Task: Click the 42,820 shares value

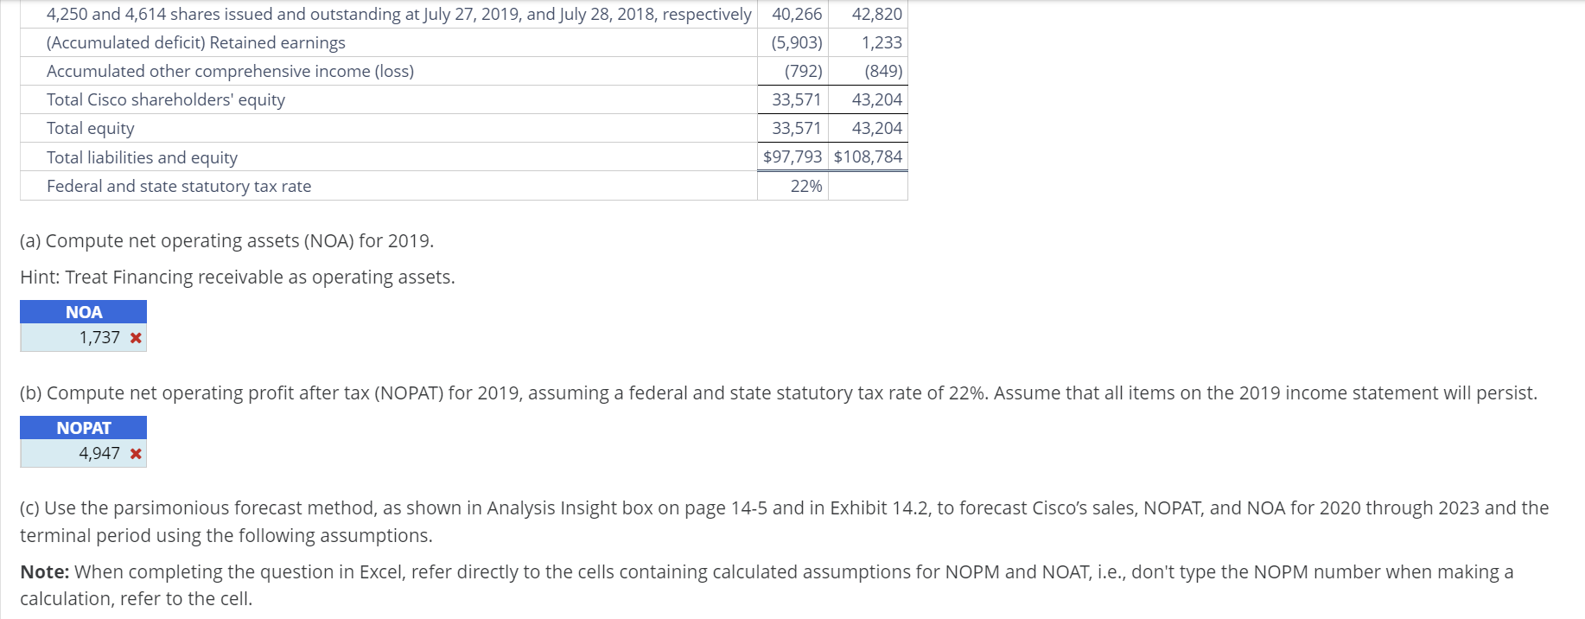Action: coord(876,14)
